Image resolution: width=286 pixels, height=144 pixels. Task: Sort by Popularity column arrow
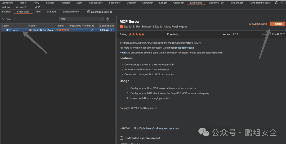coord(83,26)
